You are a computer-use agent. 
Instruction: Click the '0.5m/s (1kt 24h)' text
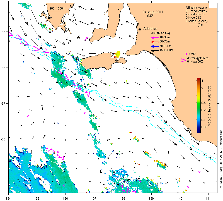point(197,21)
